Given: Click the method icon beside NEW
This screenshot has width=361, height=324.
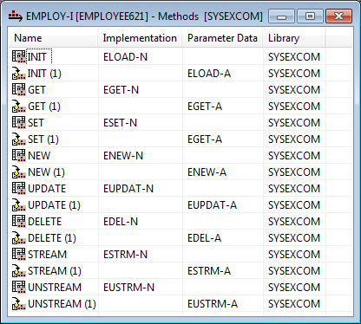Looking at the screenshot, I should point(19,155).
